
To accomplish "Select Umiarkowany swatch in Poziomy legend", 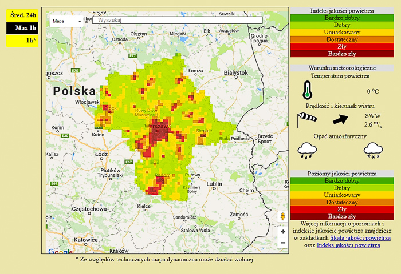I will (x=342, y=195).
